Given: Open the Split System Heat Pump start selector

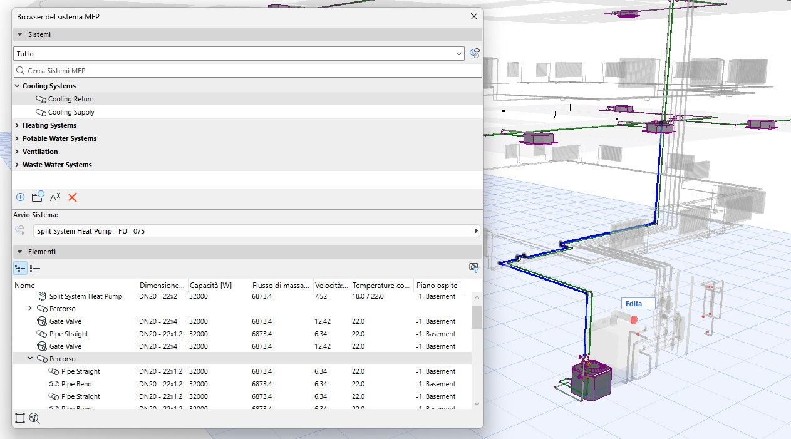Looking at the screenshot, I should click(257, 231).
